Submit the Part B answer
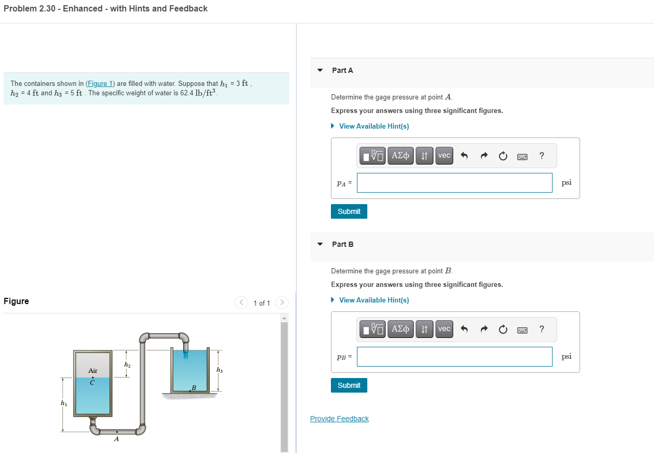This screenshot has width=654, height=453. (349, 385)
